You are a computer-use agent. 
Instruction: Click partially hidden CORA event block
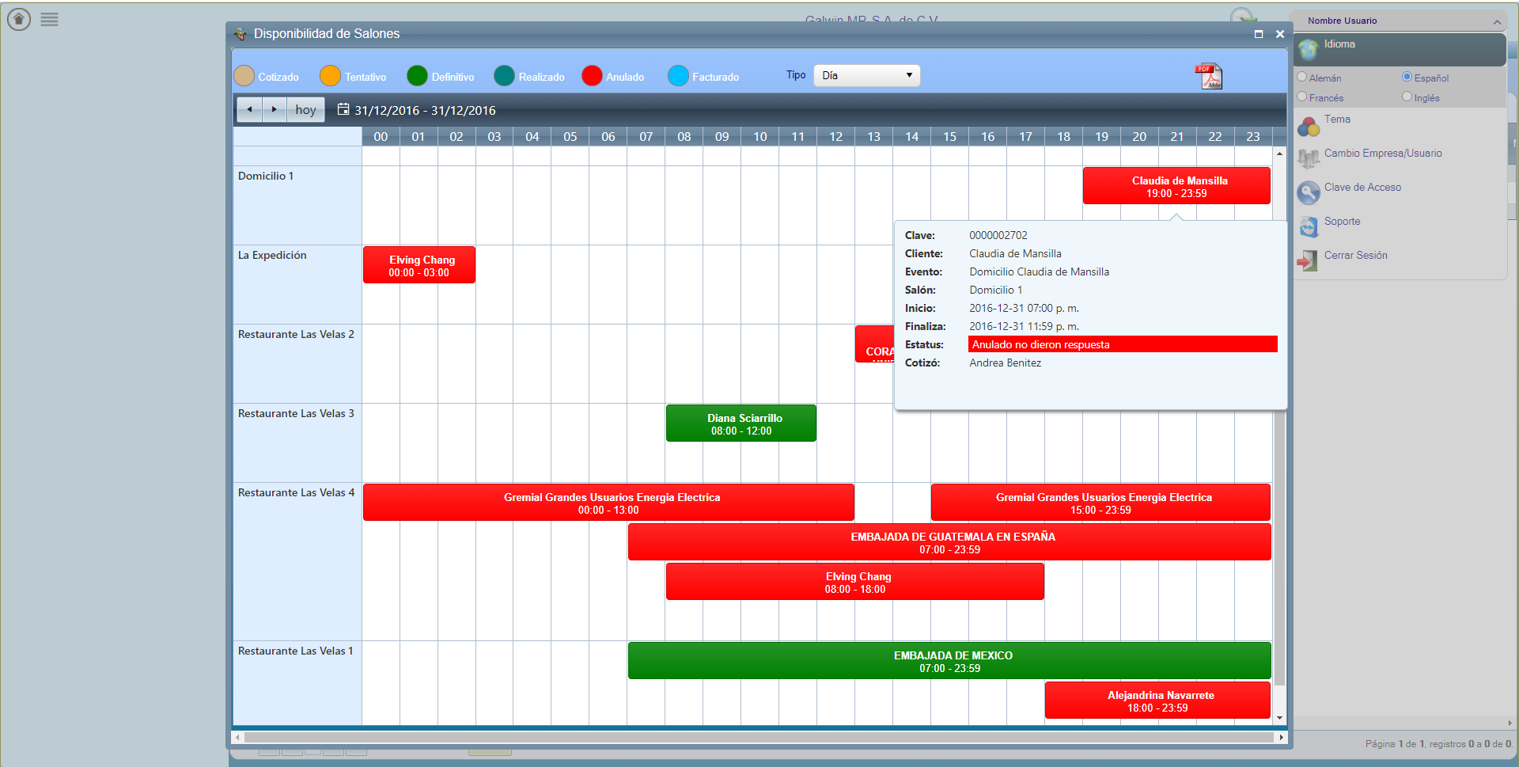pyautogui.click(x=874, y=344)
